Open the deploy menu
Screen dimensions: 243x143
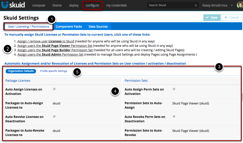pos(74,5)
